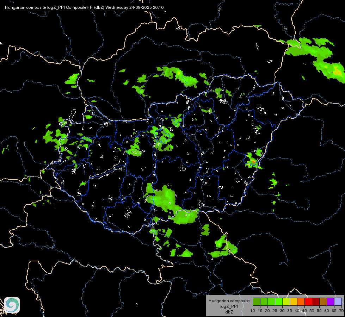Click the legend scale value "35"
345x317 pixels.
click(x=290, y=311)
